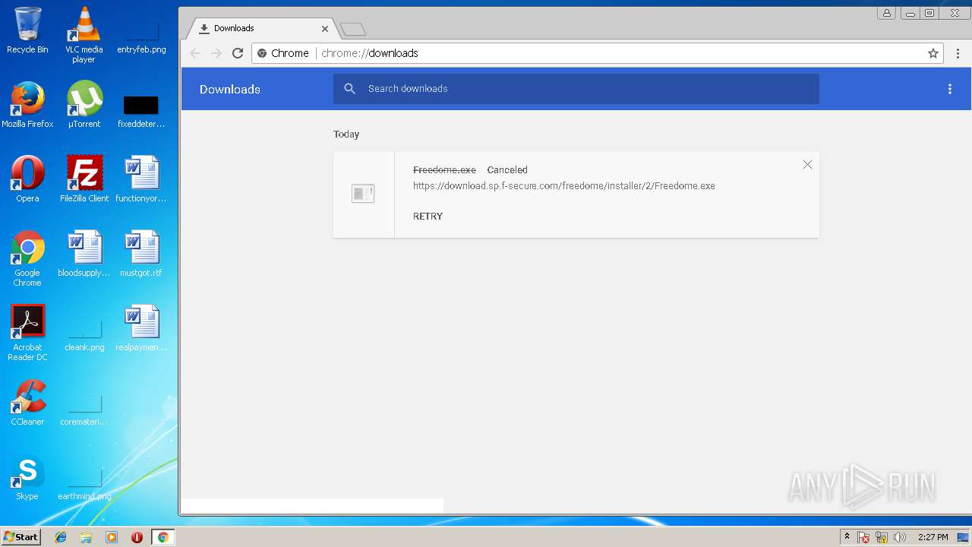Viewport: 972px width, 547px height.
Task: Select Mozilla Firefox desktop shortcut
Action: pos(27,105)
